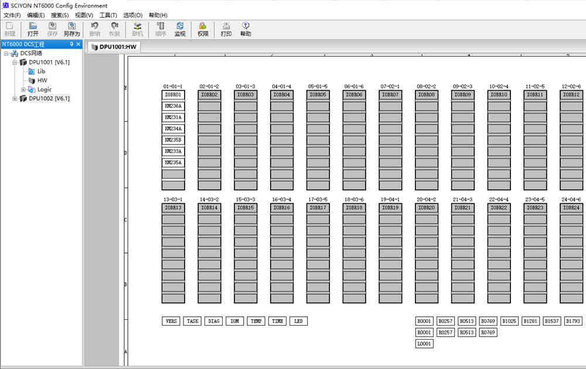Select the DCS网络 root node
This screenshot has width=586, height=369.
pyautogui.click(x=31, y=53)
